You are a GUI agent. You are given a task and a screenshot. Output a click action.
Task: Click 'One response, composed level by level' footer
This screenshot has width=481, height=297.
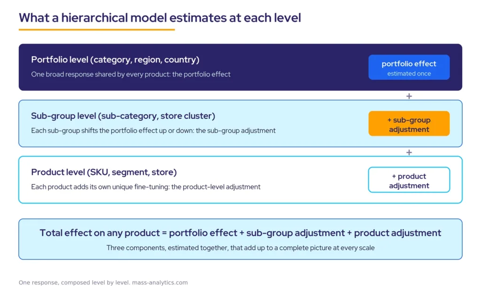click(x=75, y=282)
